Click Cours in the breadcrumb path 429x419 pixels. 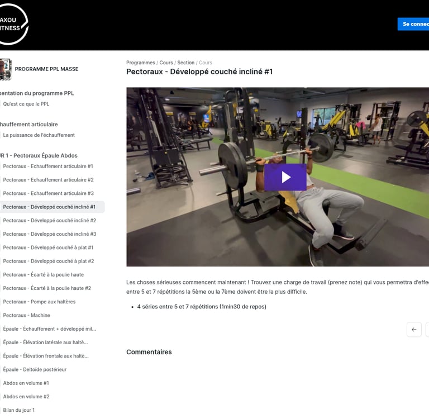coord(166,63)
